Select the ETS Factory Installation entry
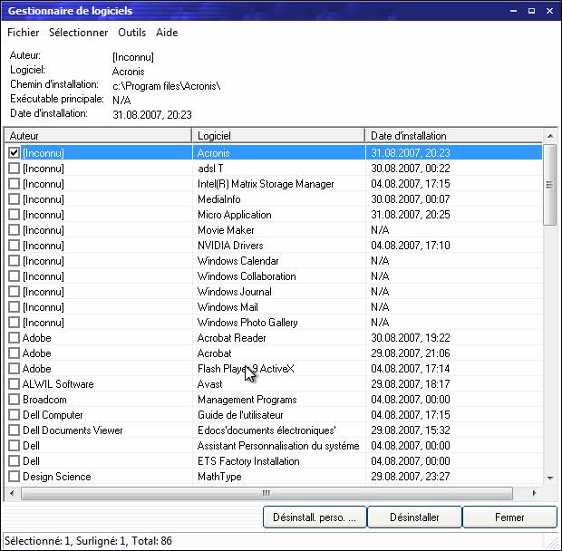Screen dimensions: 562x551 [248, 461]
